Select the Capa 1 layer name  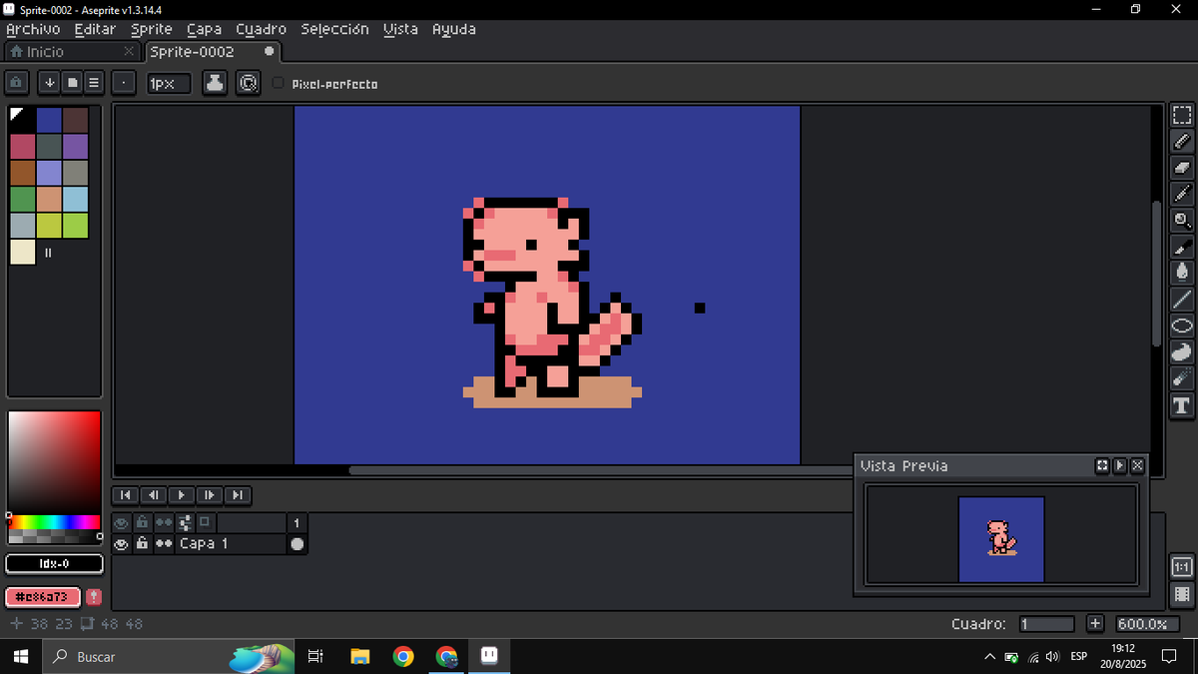(x=231, y=543)
